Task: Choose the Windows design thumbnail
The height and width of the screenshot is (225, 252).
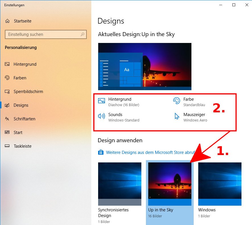Action: [220, 184]
